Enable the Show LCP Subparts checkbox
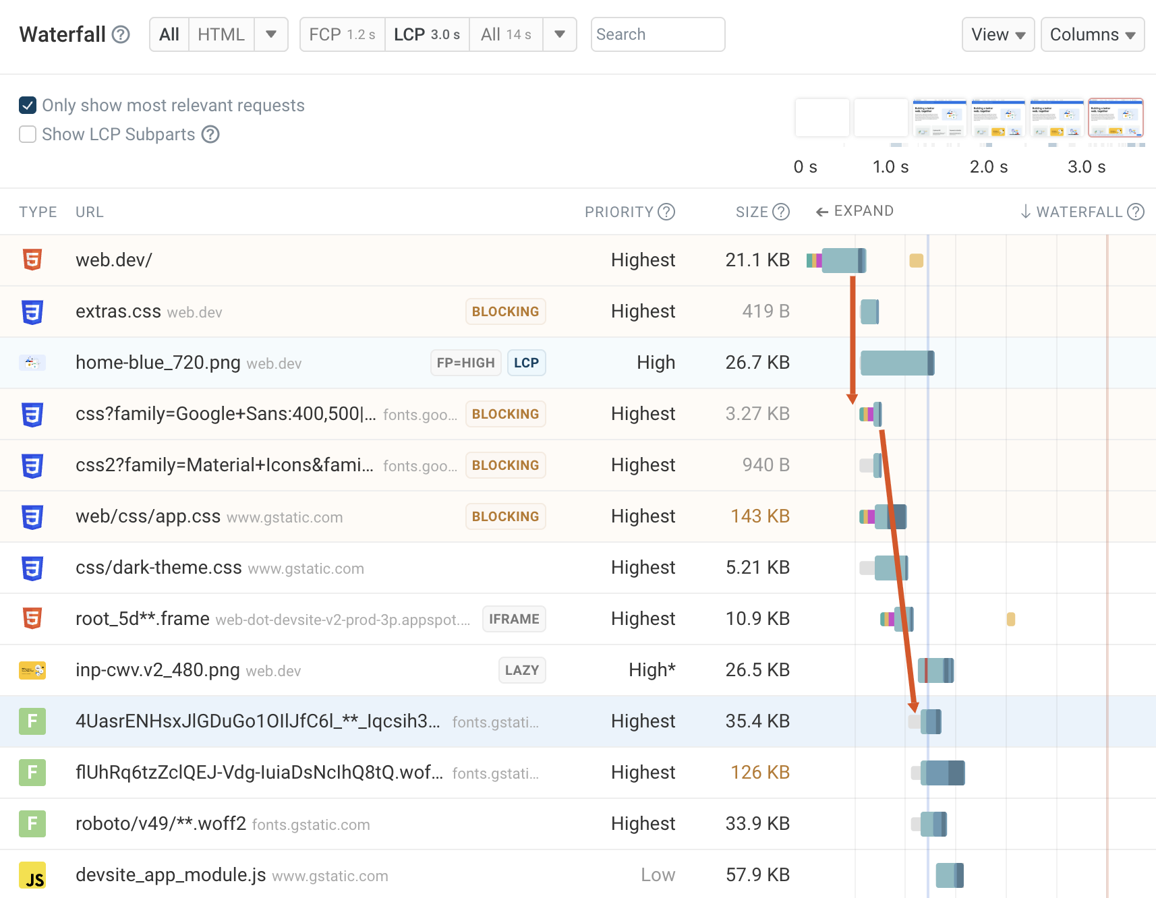1156x898 pixels. click(x=28, y=135)
